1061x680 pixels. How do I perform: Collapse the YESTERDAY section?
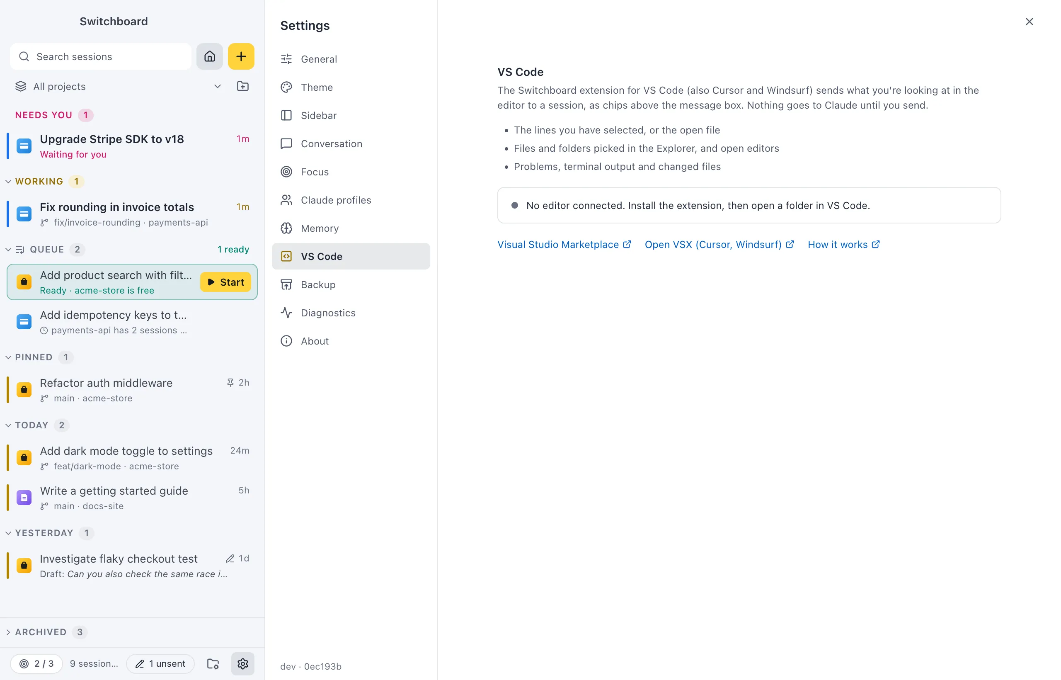click(8, 533)
